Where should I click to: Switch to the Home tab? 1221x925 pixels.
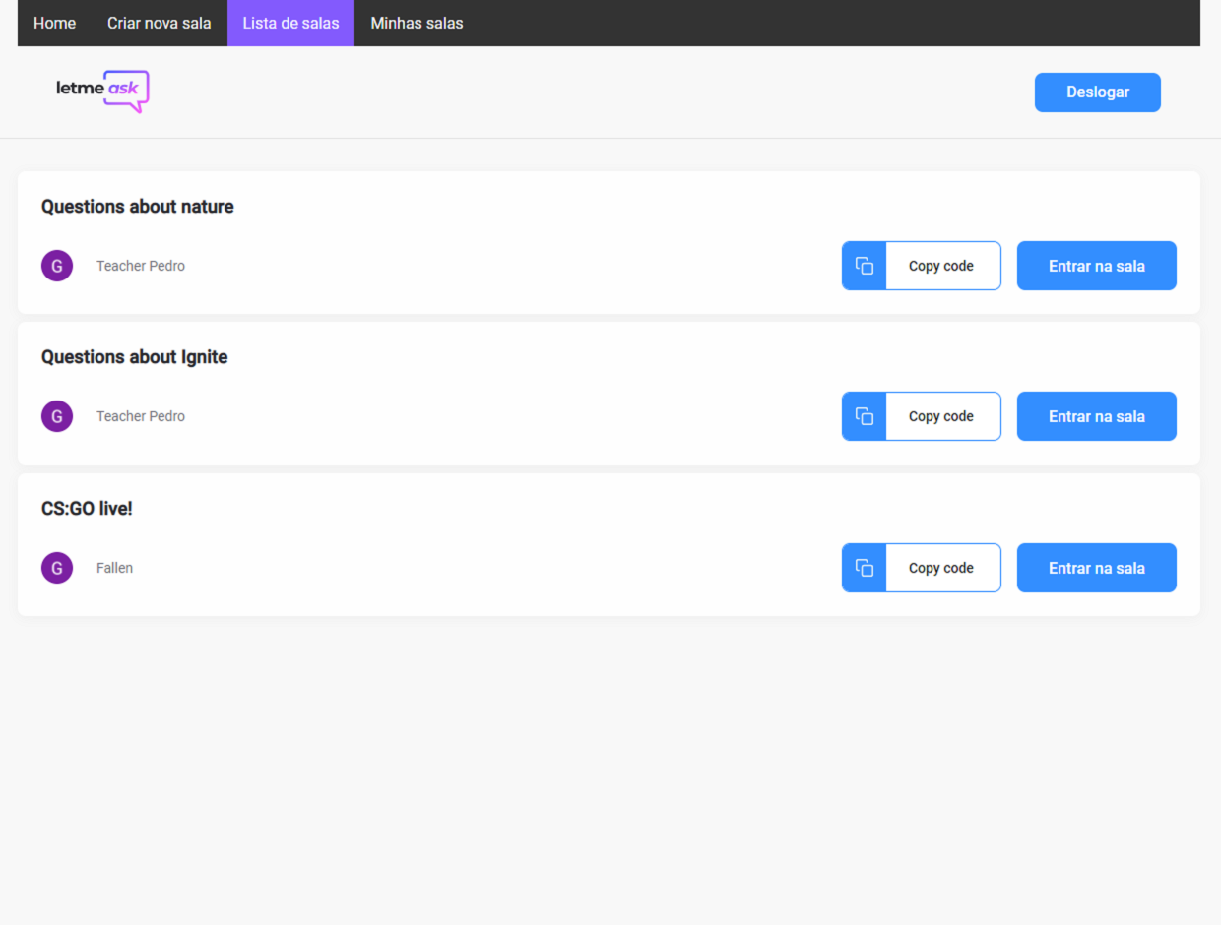[54, 23]
